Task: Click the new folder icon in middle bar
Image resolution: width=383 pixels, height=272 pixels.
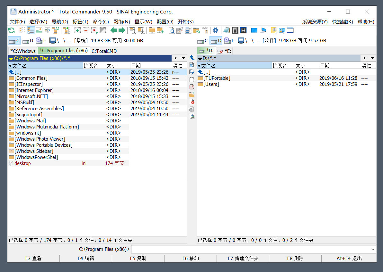Action: click(x=192, y=95)
